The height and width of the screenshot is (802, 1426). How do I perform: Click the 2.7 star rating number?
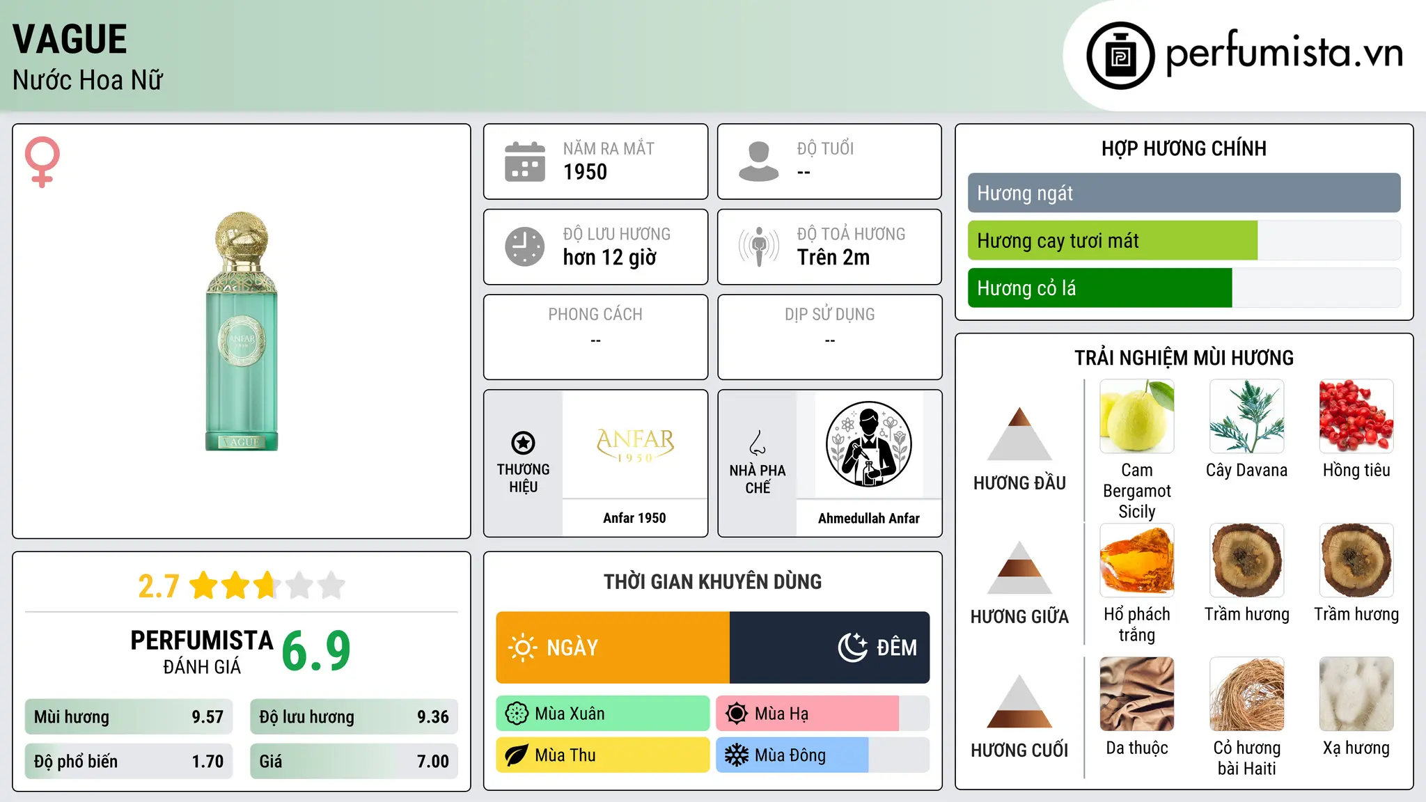coord(159,586)
